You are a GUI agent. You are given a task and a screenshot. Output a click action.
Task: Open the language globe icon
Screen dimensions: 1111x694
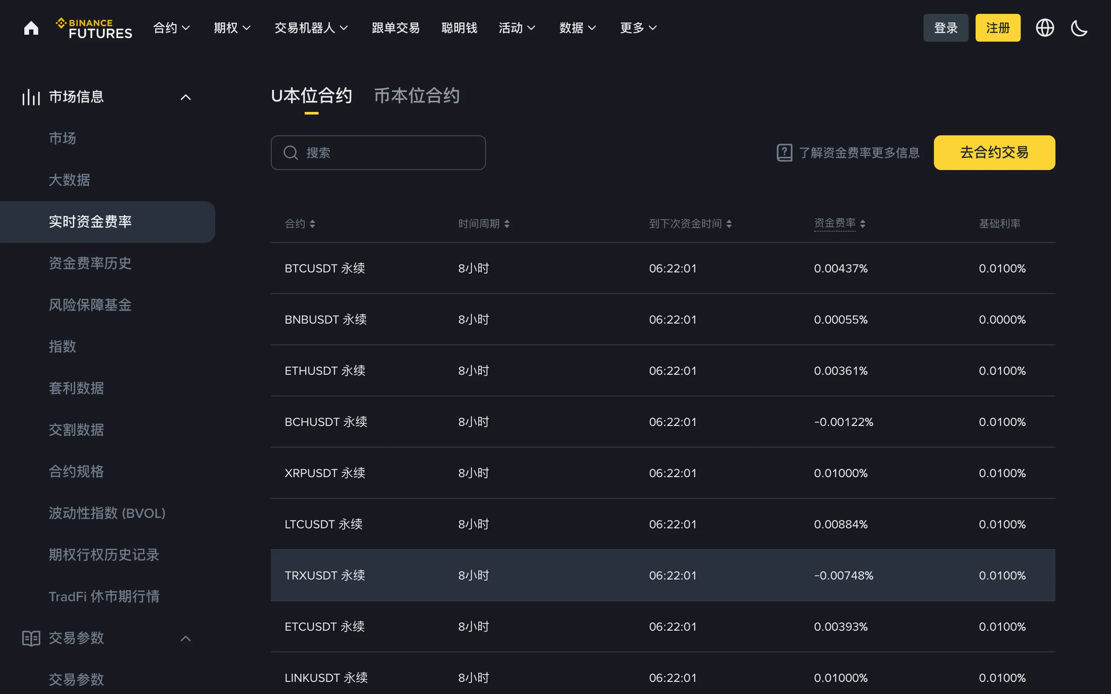click(x=1045, y=28)
